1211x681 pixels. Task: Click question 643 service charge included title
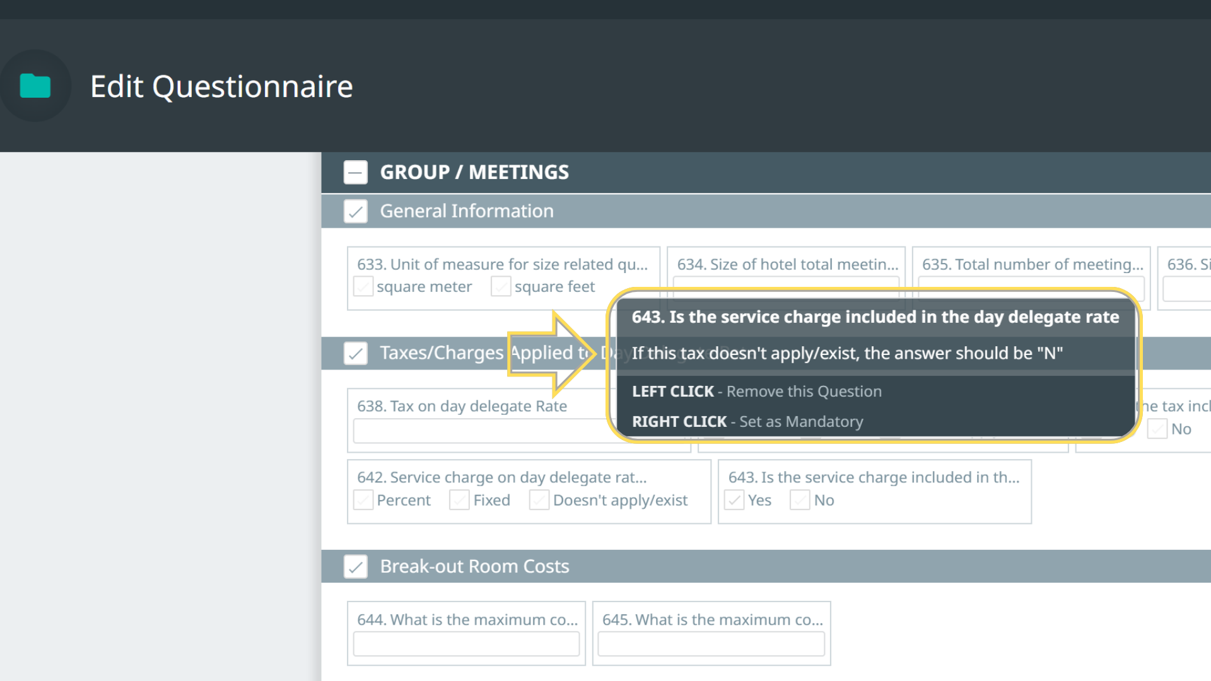(x=874, y=477)
